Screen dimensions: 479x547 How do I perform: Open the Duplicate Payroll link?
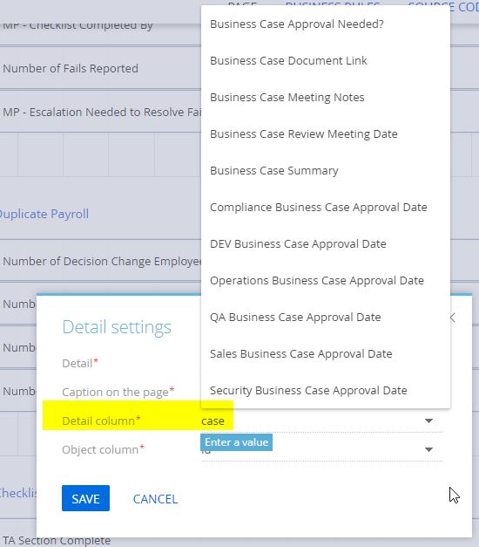tap(44, 214)
